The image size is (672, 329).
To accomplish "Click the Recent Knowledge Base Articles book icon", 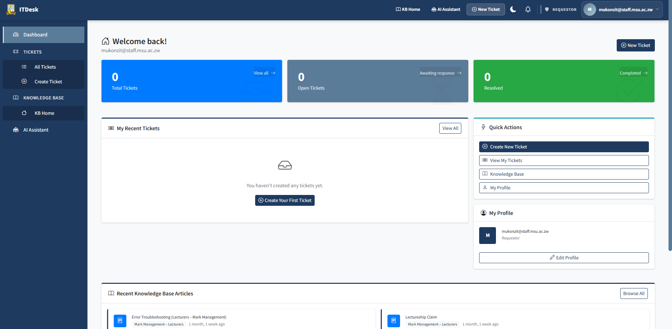I will tap(111, 293).
